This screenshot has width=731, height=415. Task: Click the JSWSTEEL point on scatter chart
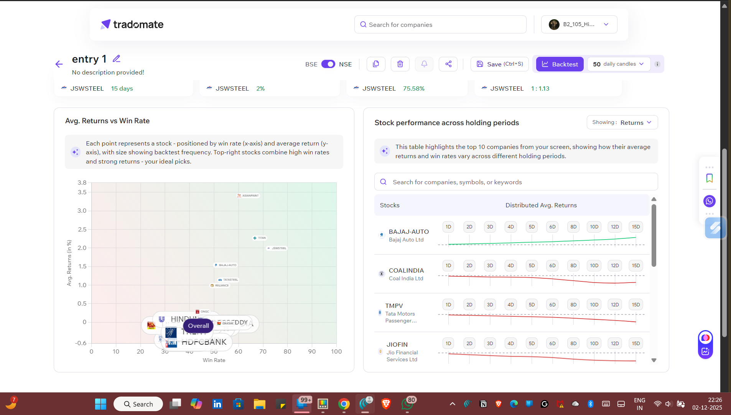[277, 248]
